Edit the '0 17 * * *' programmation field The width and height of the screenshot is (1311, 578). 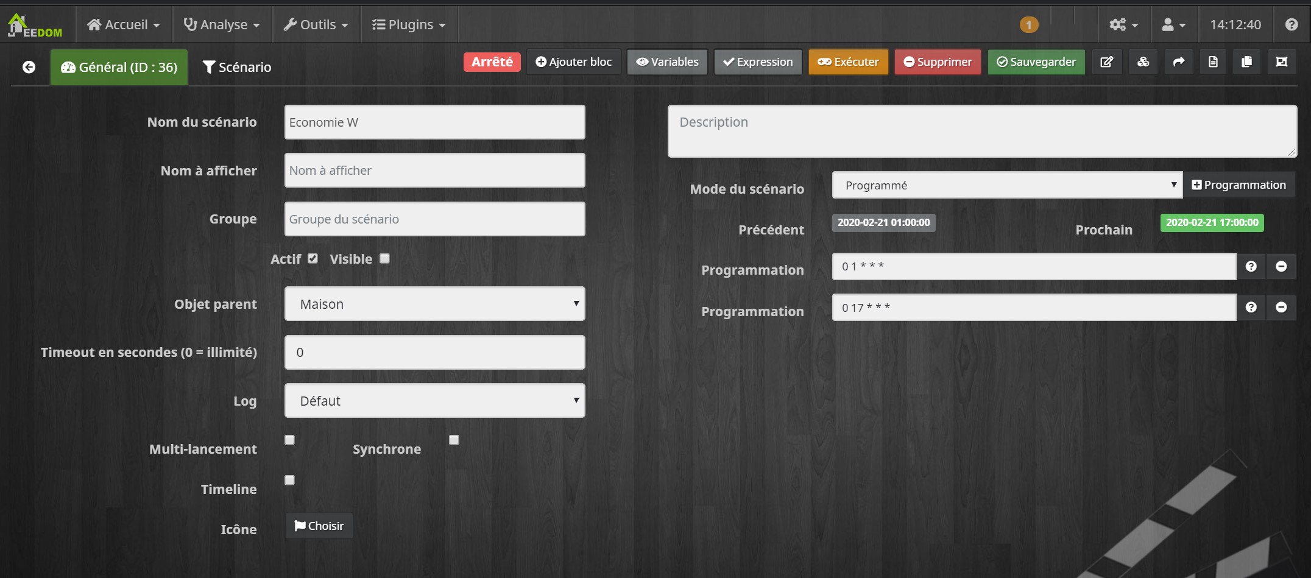pyautogui.click(x=1034, y=308)
